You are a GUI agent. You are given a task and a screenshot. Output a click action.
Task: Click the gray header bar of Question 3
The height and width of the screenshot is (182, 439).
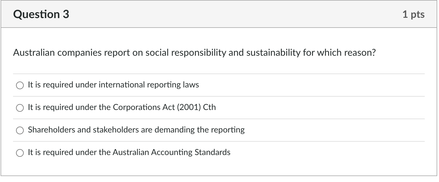220,14
